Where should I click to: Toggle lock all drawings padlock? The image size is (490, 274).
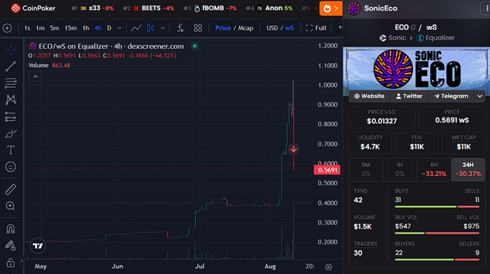tap(11, 262)
